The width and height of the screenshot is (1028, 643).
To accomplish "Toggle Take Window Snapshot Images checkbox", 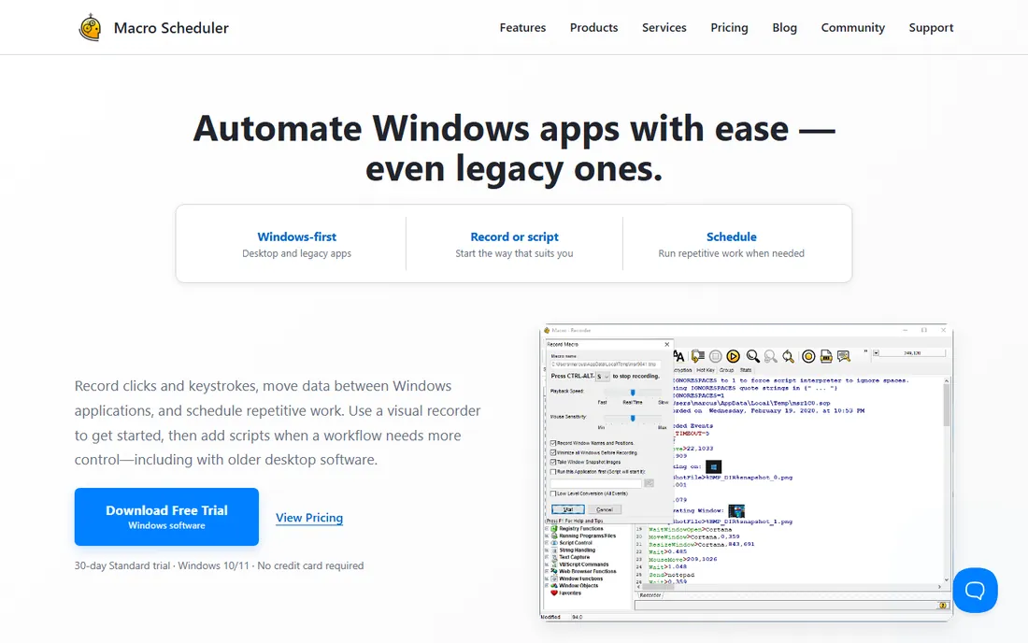I will (552, 462).
